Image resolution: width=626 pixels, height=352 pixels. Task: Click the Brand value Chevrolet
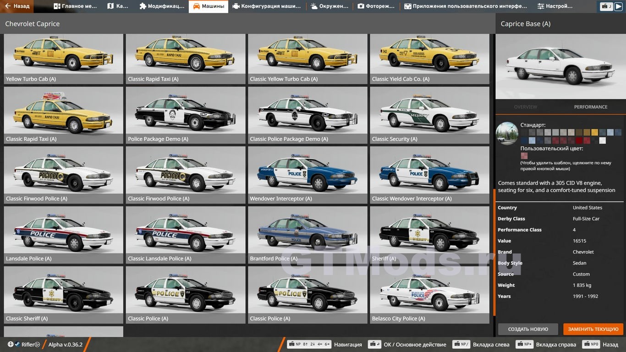point(583,252)
